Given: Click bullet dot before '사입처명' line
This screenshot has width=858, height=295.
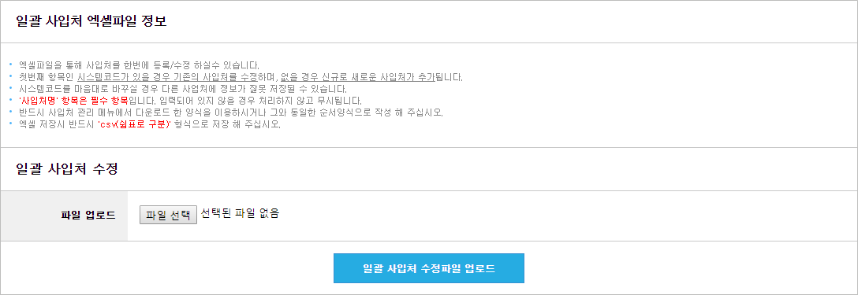Looking at the screenshot, I should 11,101.
